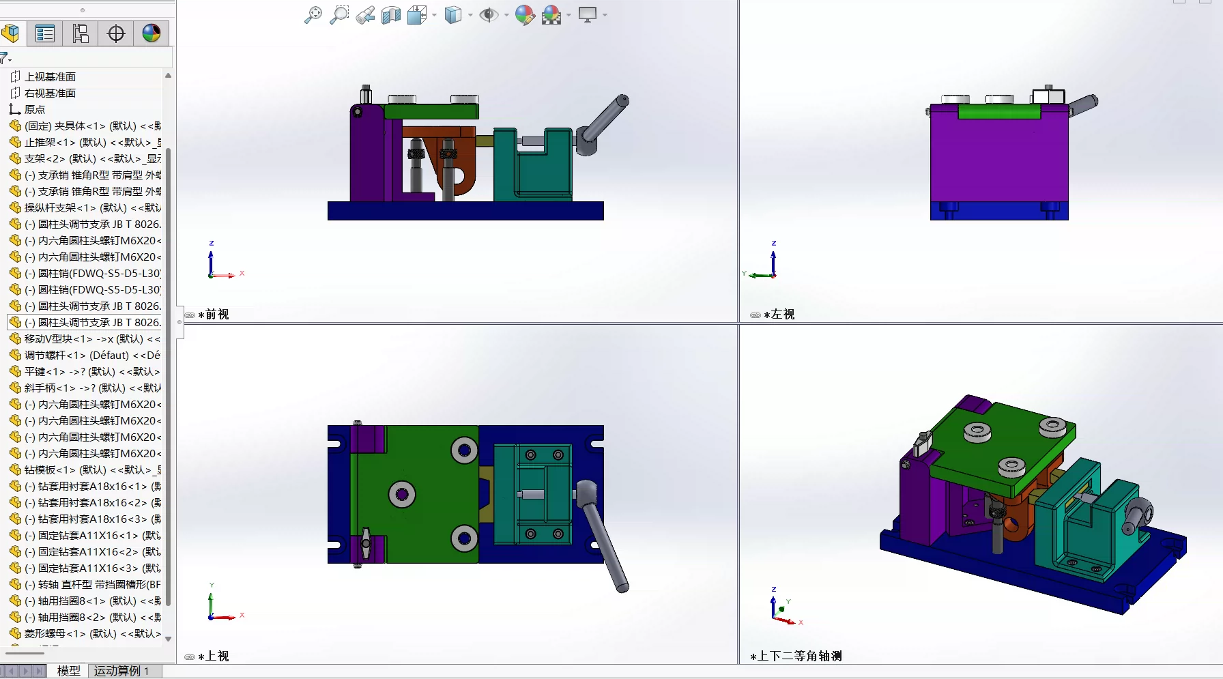Open the DimXpertManager crosshair tab
1223x679 pixels.
(116, 33)
